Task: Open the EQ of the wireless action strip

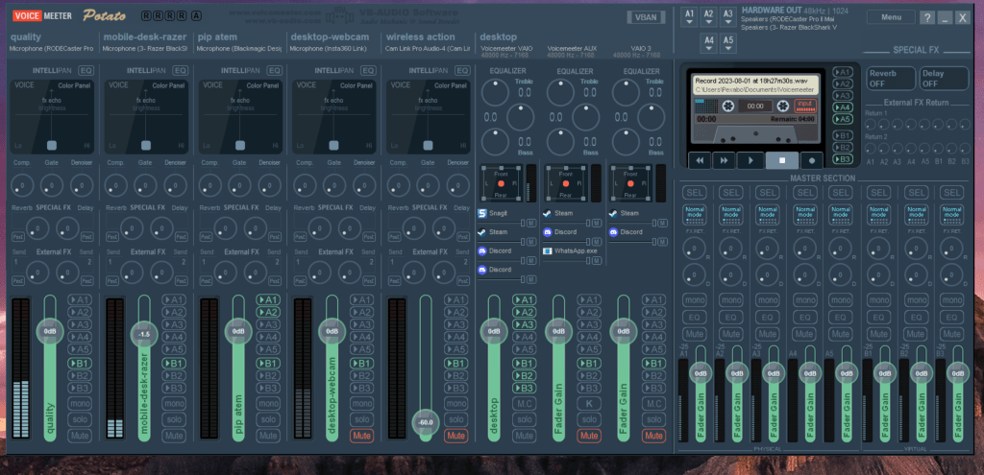Action: tap(462, 71)
